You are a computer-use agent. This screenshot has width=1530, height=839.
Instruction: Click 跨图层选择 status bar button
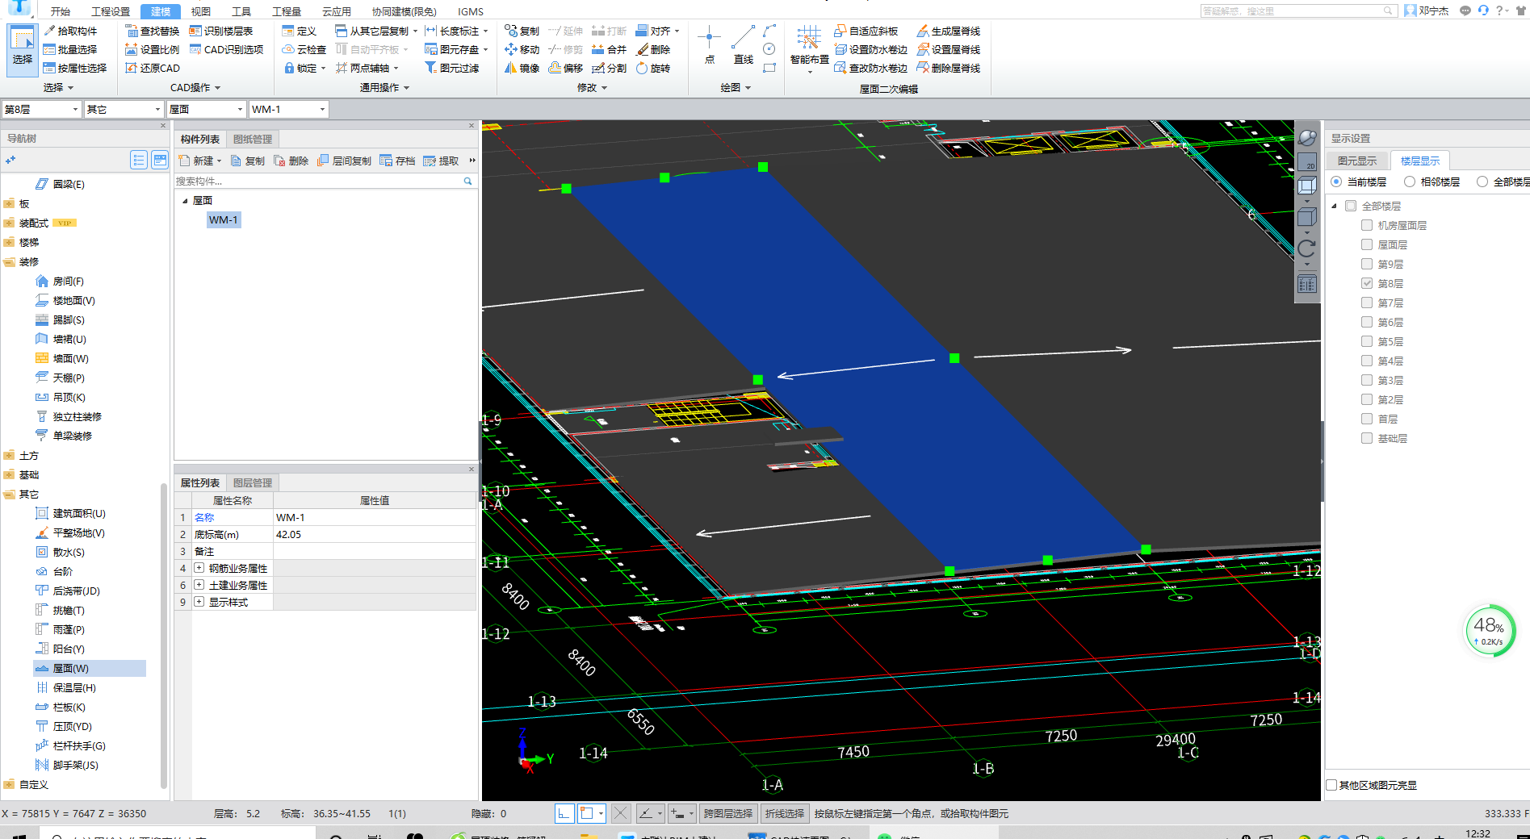tap(727, 813)
